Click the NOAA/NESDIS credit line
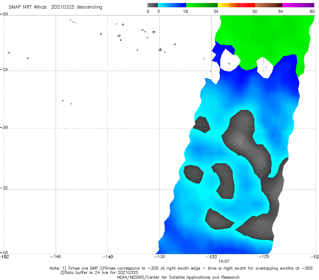The image size is (319, 280). (x=178, y=277)
